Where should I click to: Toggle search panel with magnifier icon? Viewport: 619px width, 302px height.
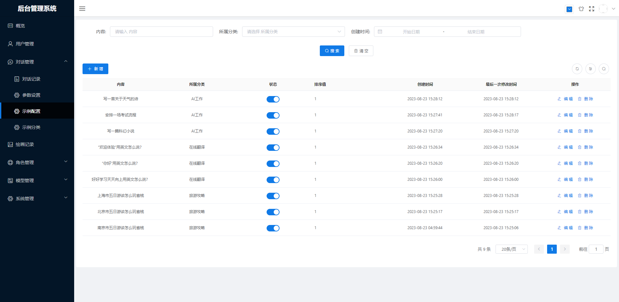604,69
